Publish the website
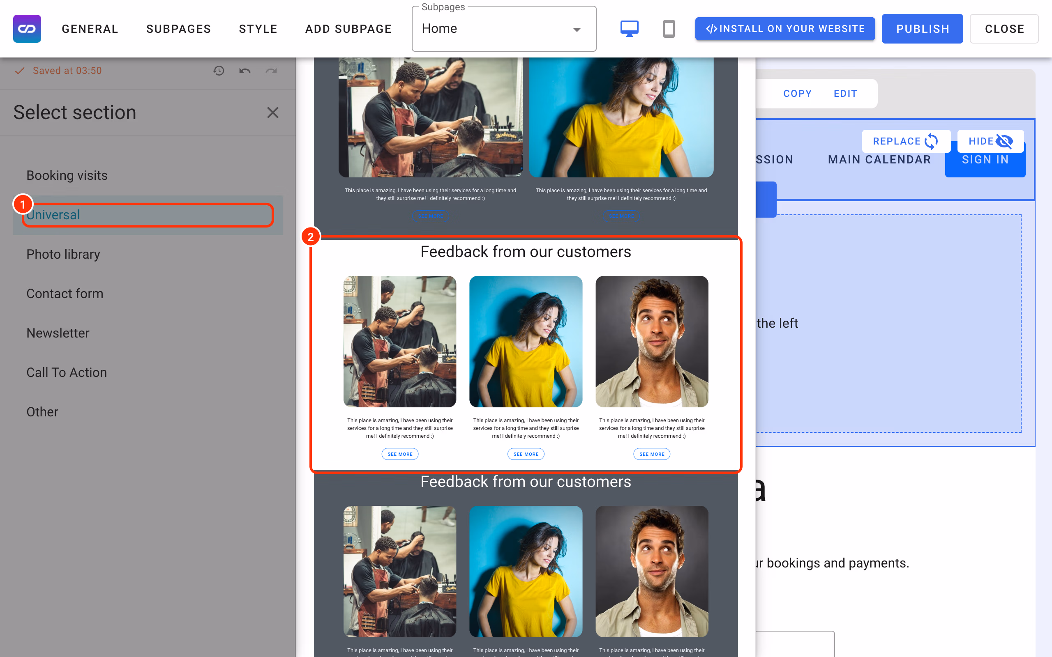 [x=923, y=29]
